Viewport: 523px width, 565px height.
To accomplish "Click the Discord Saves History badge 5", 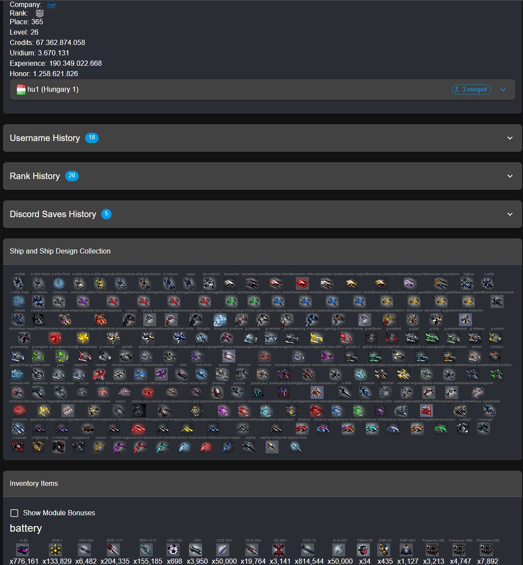I will point(106,214).
